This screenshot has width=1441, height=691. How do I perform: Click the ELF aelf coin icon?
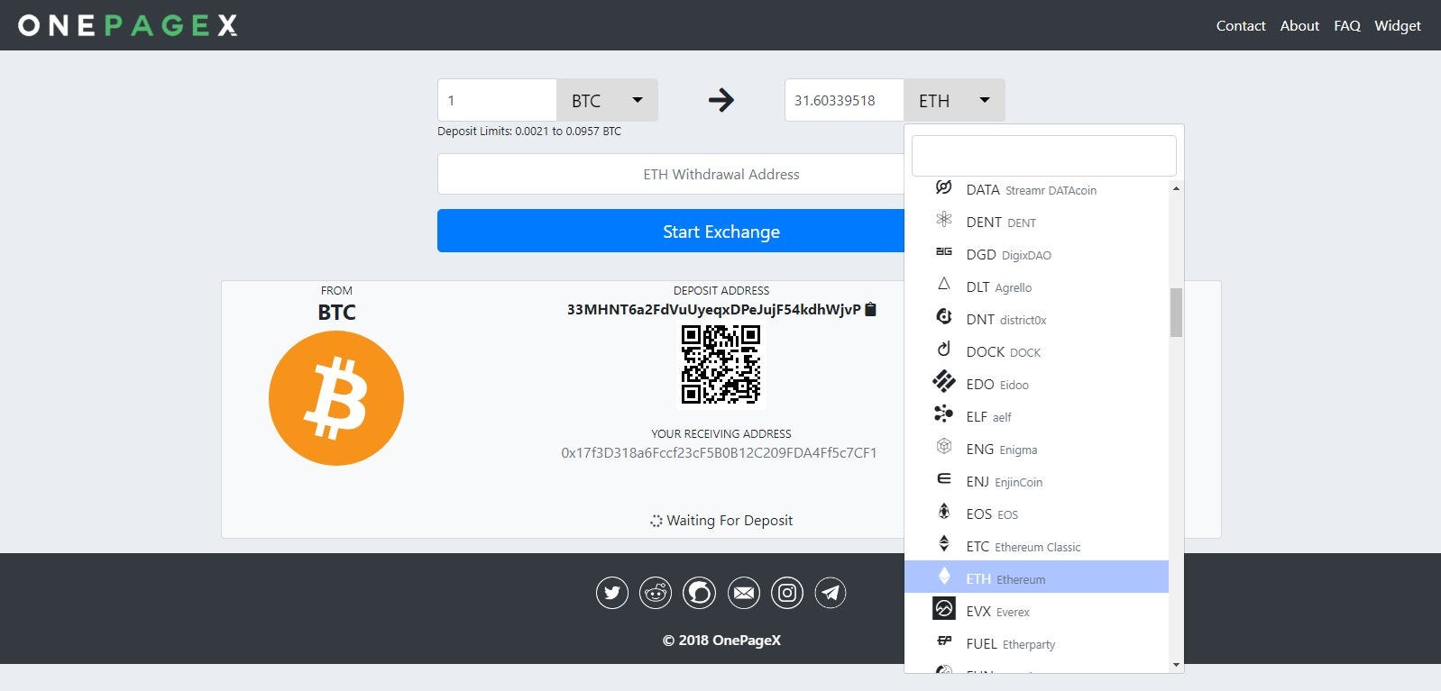click(x=944, y=414)
